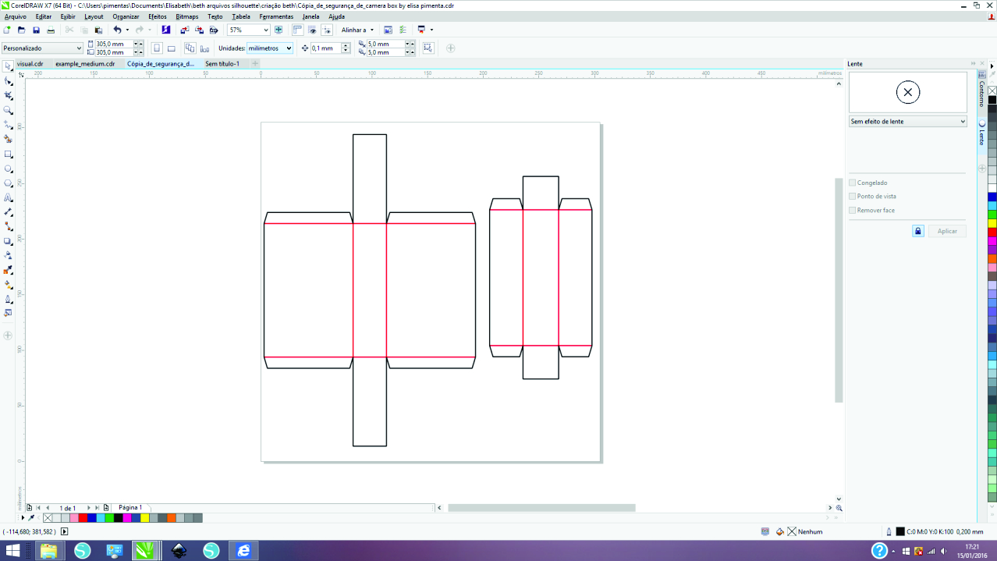
Task: Select the Parallel Dimension tool
Action: pos(8,212)
